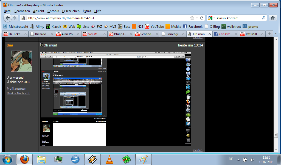Image resolution: width=281 pixels, height=165 pixels.
Task: Close the Schand... tab
Action: coord(157,34)
